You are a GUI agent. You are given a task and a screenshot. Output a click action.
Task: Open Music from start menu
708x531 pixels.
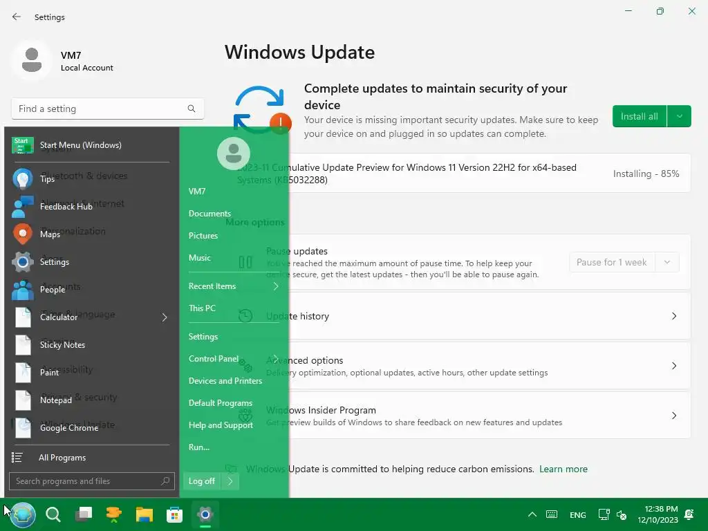click(200, 258)
